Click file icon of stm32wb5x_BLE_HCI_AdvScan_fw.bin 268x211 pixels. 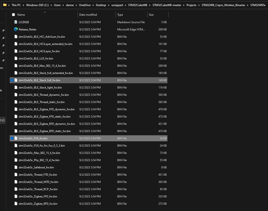(x=16, y=37)
